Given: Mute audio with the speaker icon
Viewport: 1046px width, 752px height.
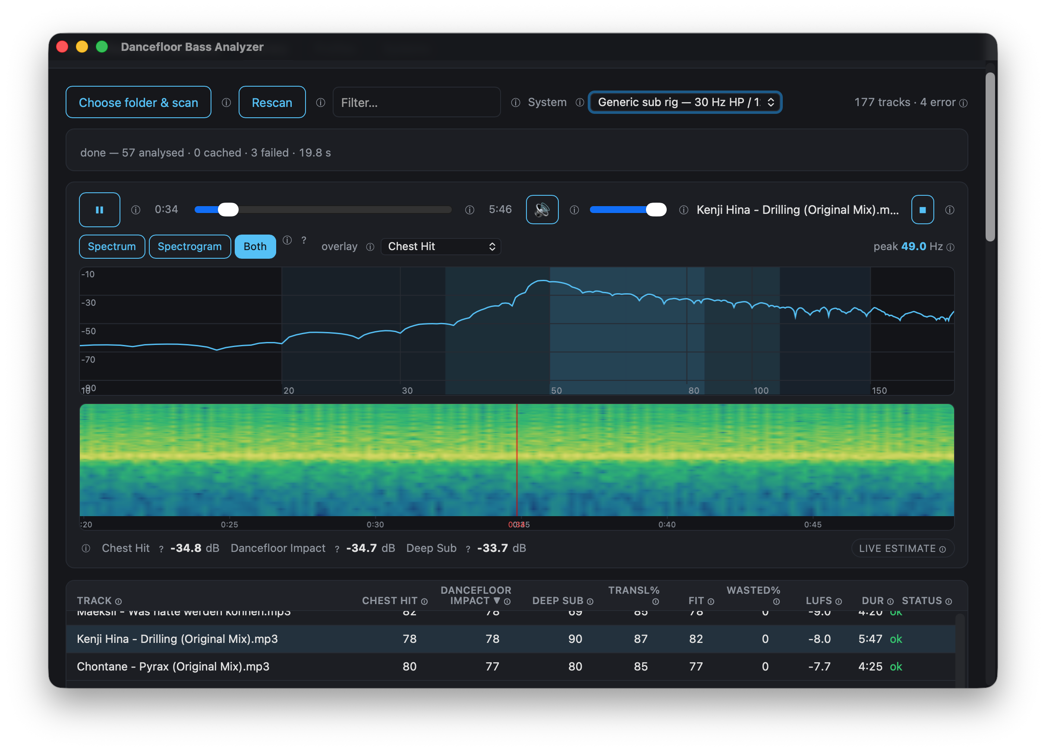Looking at the screenshot, I should pos(542,210).
